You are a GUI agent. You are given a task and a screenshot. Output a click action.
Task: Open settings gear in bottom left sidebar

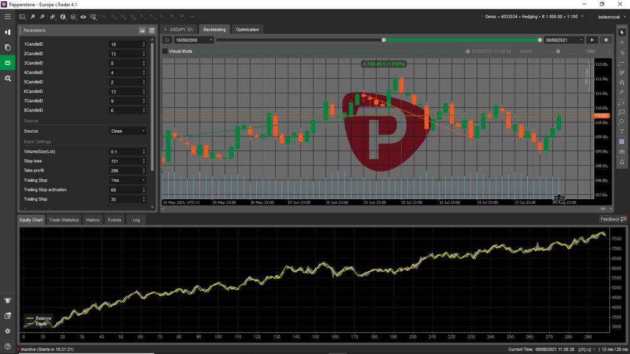pos(8,331)
